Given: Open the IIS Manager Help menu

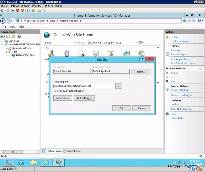Looking at the screenshot, I should click(21, 27).
